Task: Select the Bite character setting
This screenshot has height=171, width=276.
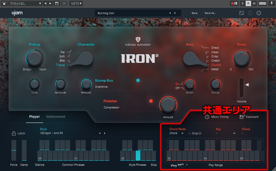Action: pos(62,60)
